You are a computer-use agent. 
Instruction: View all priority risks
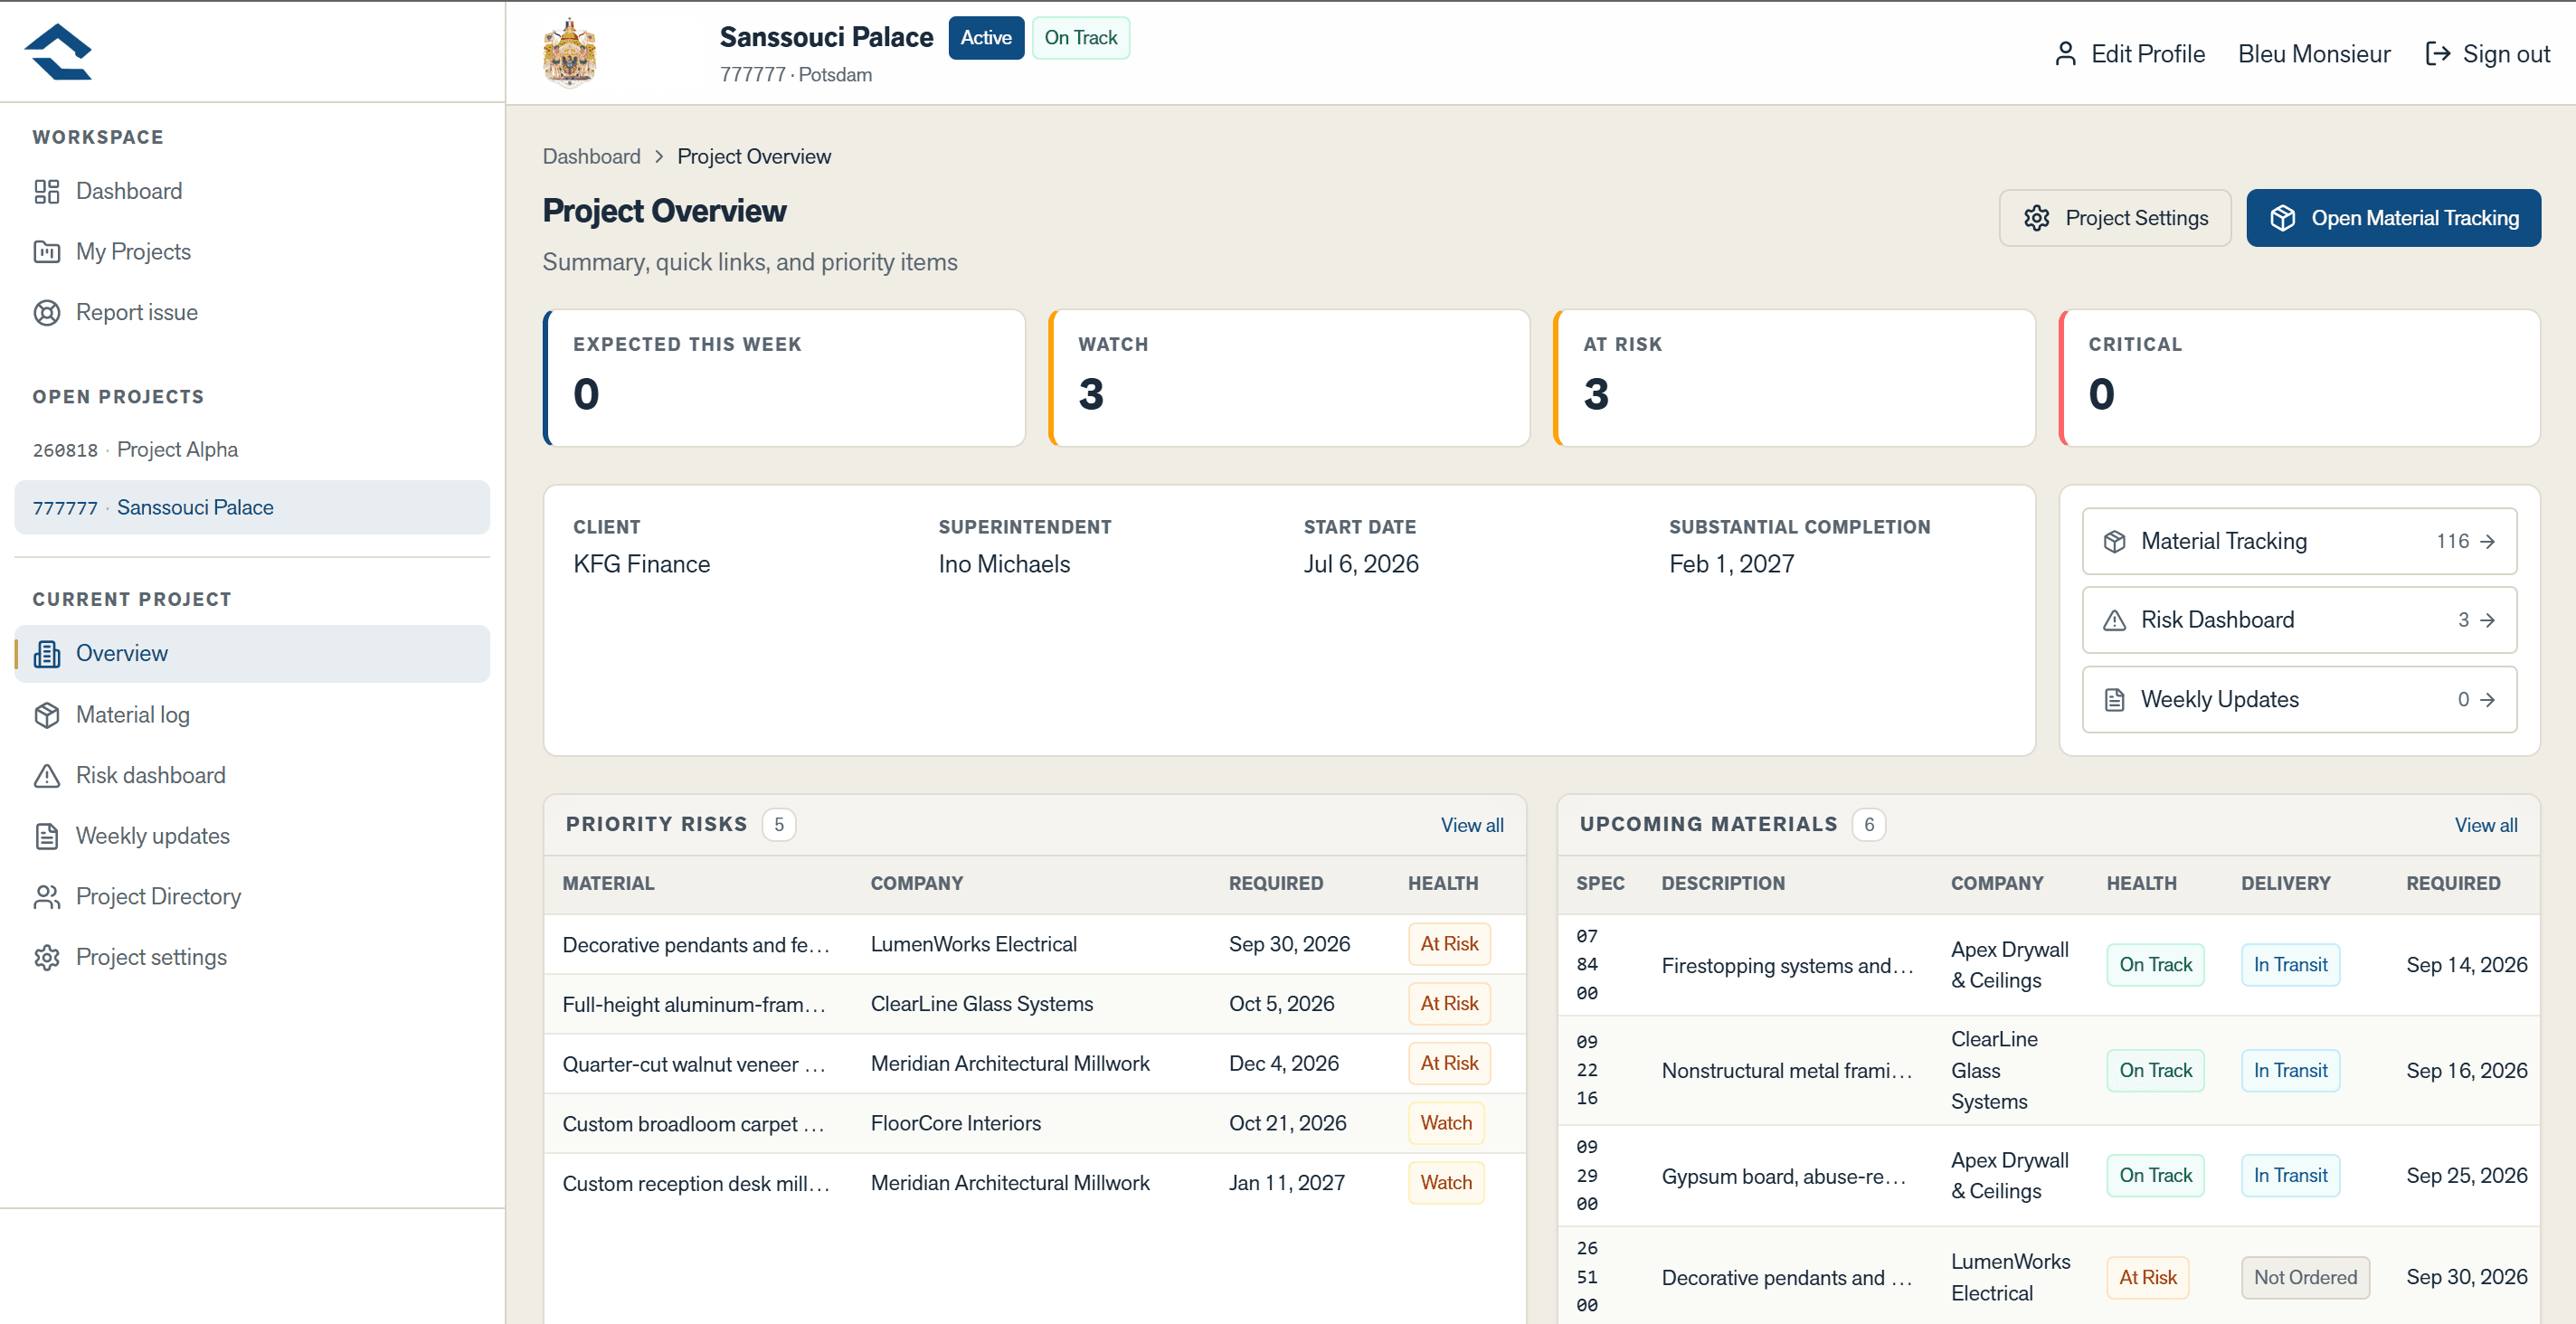pos(1472,825)
